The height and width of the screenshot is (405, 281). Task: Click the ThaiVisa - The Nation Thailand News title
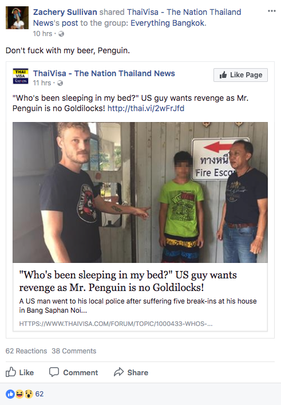[x=104, y=73]
